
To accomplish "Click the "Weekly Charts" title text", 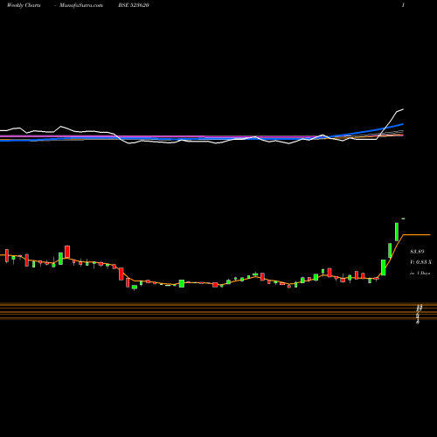I will click(x=24, y=5).
